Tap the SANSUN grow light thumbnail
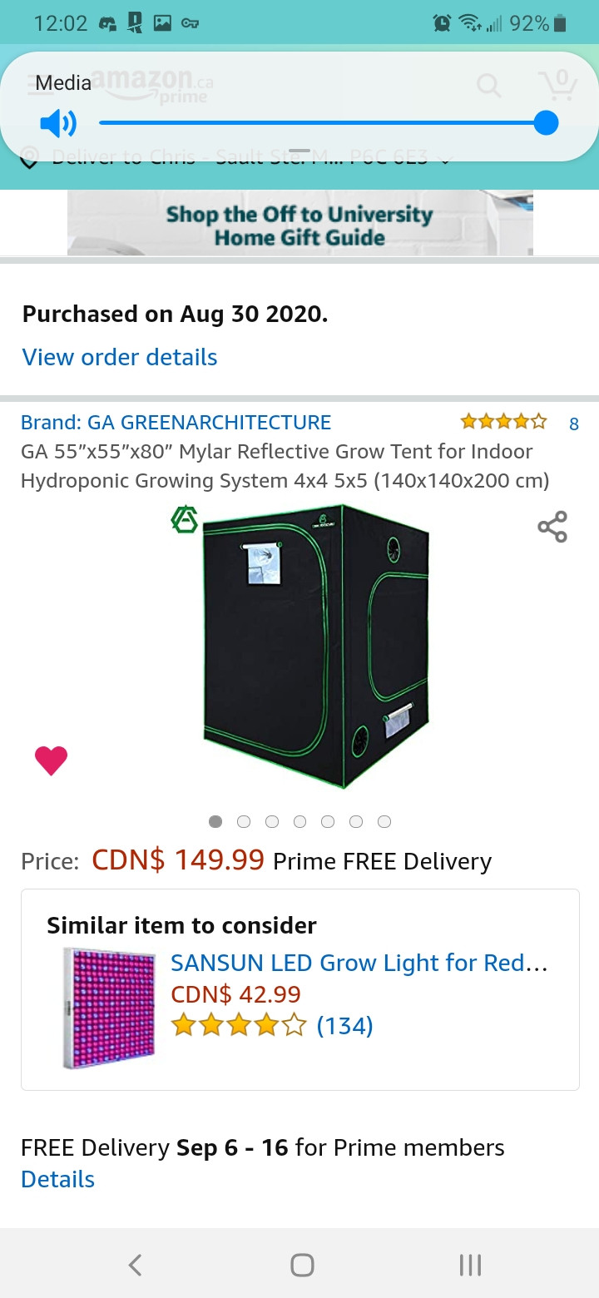Screen dimensions: 599x1298 point(109,1008)
